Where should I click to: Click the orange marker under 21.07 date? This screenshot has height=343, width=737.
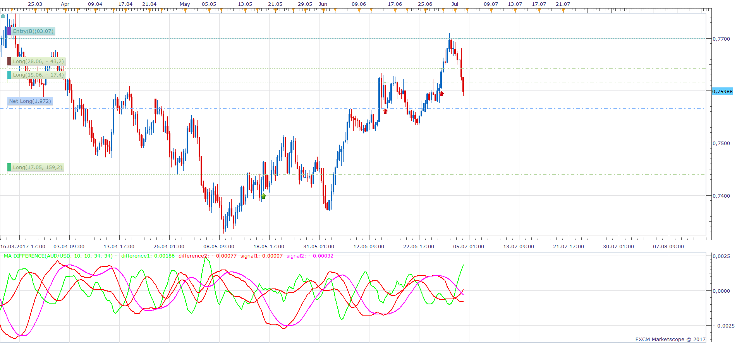coord(563,11)
